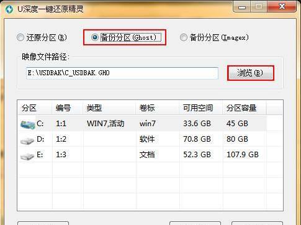Select partition number 1:2

click(61, 139)
